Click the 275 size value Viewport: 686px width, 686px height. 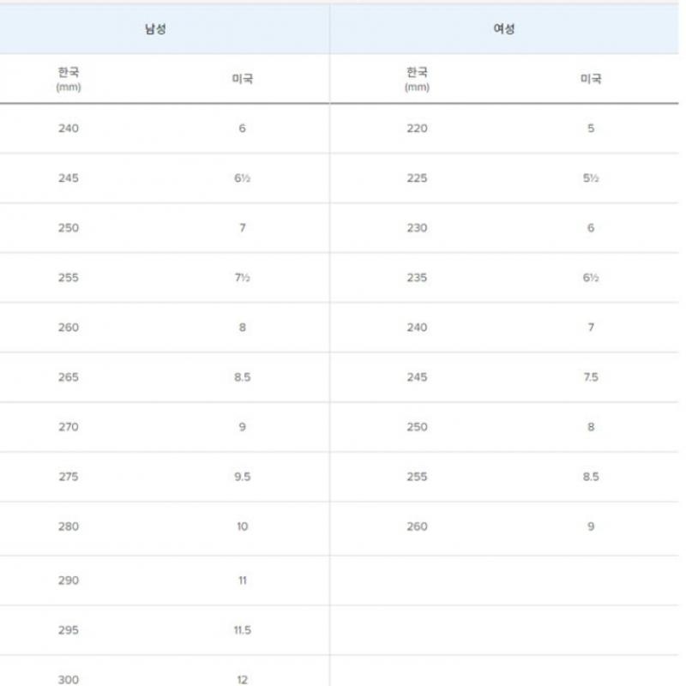coord(69,477)
